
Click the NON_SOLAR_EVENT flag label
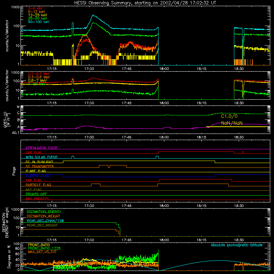click(x=41, y=157)
